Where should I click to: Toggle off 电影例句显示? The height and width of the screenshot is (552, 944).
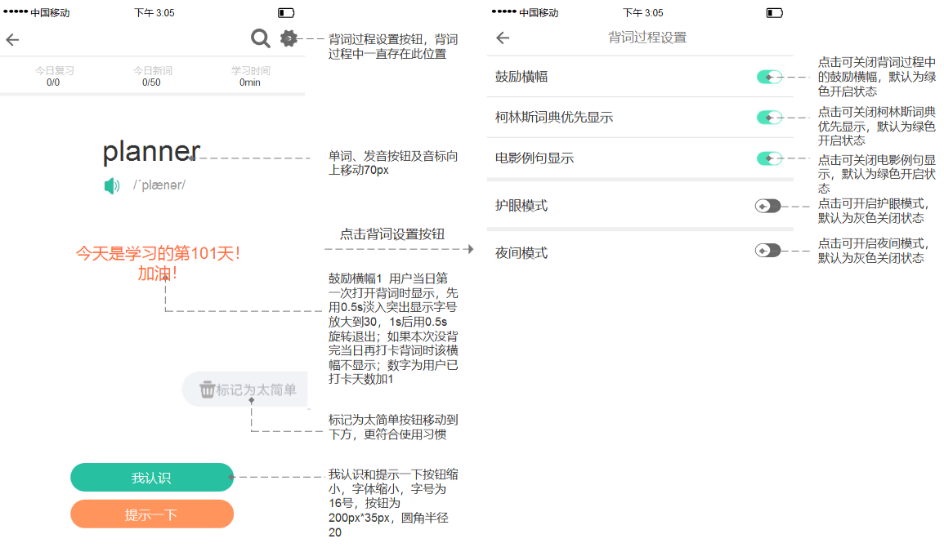point(770,157)
